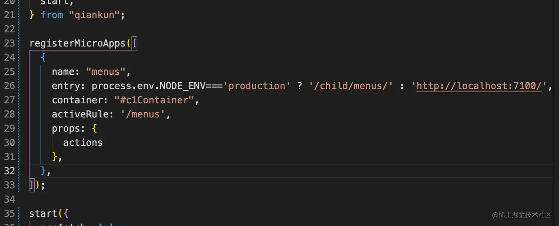Click line number 26 in gutter

(x=10, y=86)
